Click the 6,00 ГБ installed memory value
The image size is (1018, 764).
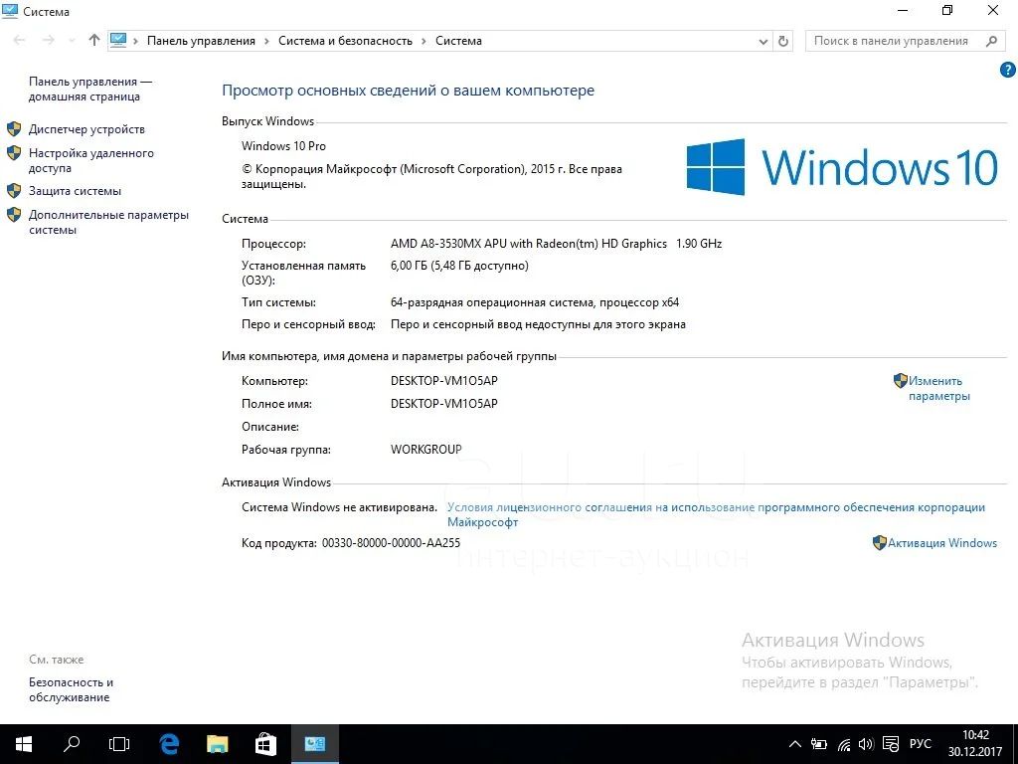click(x=459, y=266)
